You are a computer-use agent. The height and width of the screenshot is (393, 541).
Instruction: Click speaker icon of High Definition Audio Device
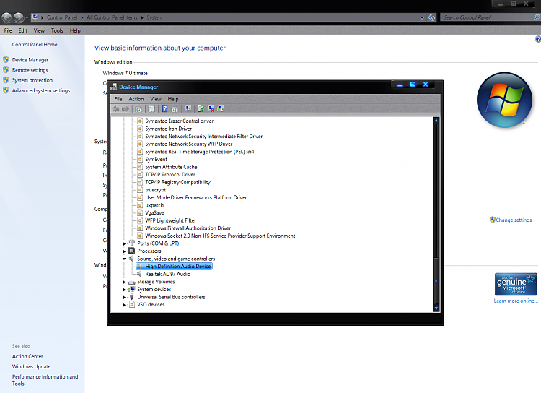click(x=139, y=266)
